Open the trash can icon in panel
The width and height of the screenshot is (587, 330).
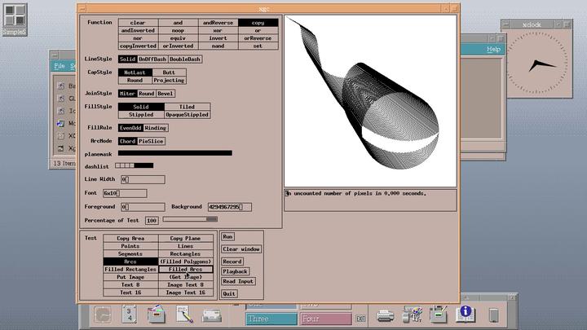(493, 315)
